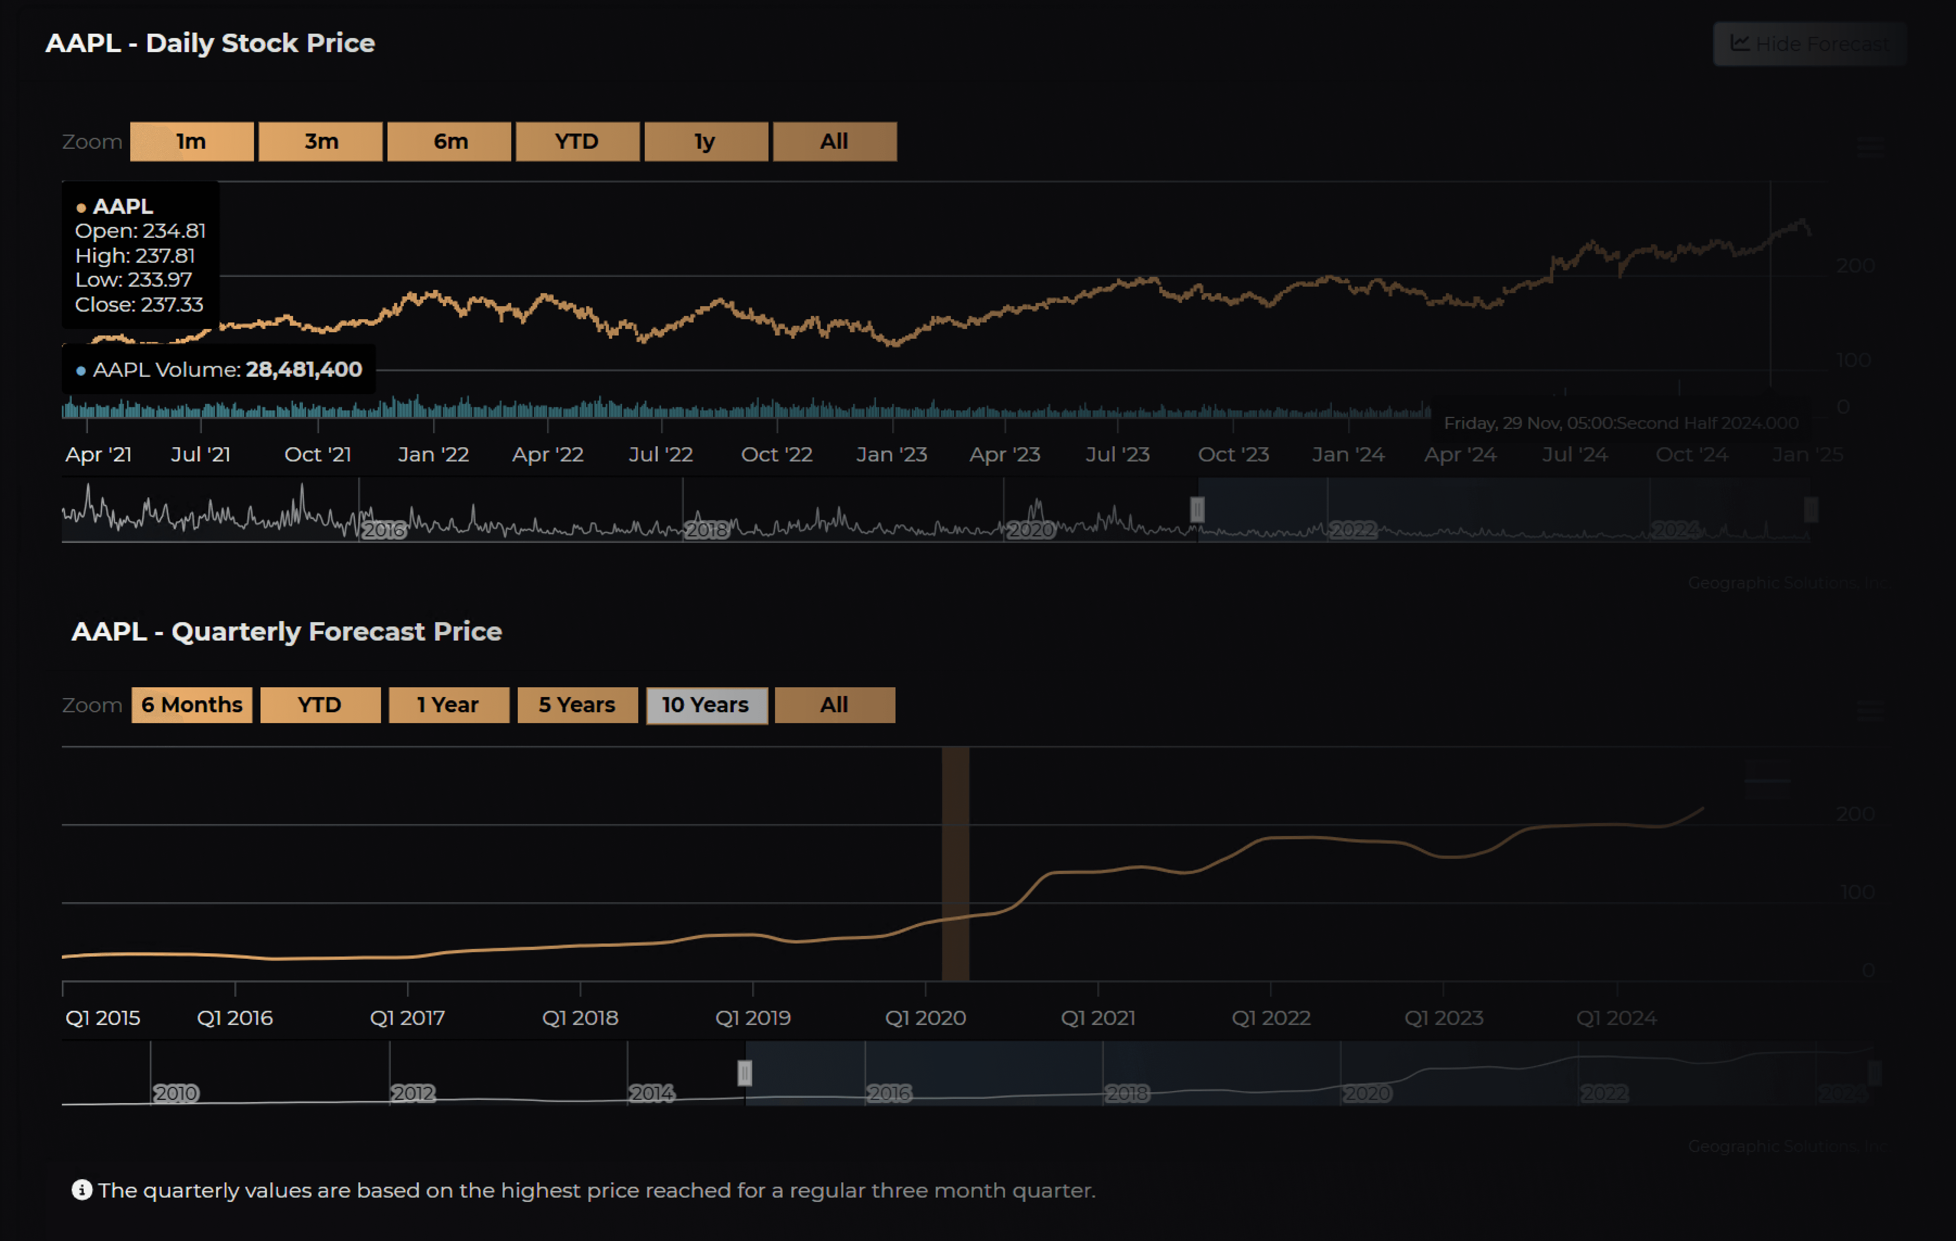This screenshot has width=1956, height=1241.
Task: Click right navigator handle of quarterly chart
Action: [x=1875, y=1073]
